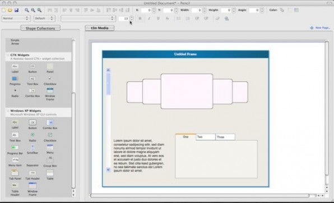Pick the GTK Panel shape
The width and height of the screenshot is (334, 203).
[50, 68]
